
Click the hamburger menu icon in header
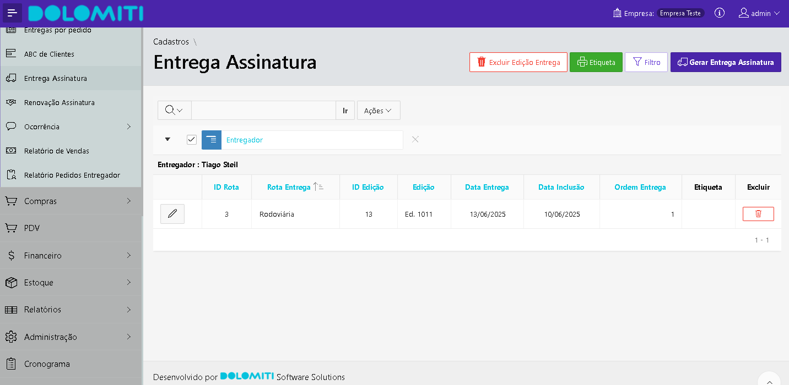13,13
